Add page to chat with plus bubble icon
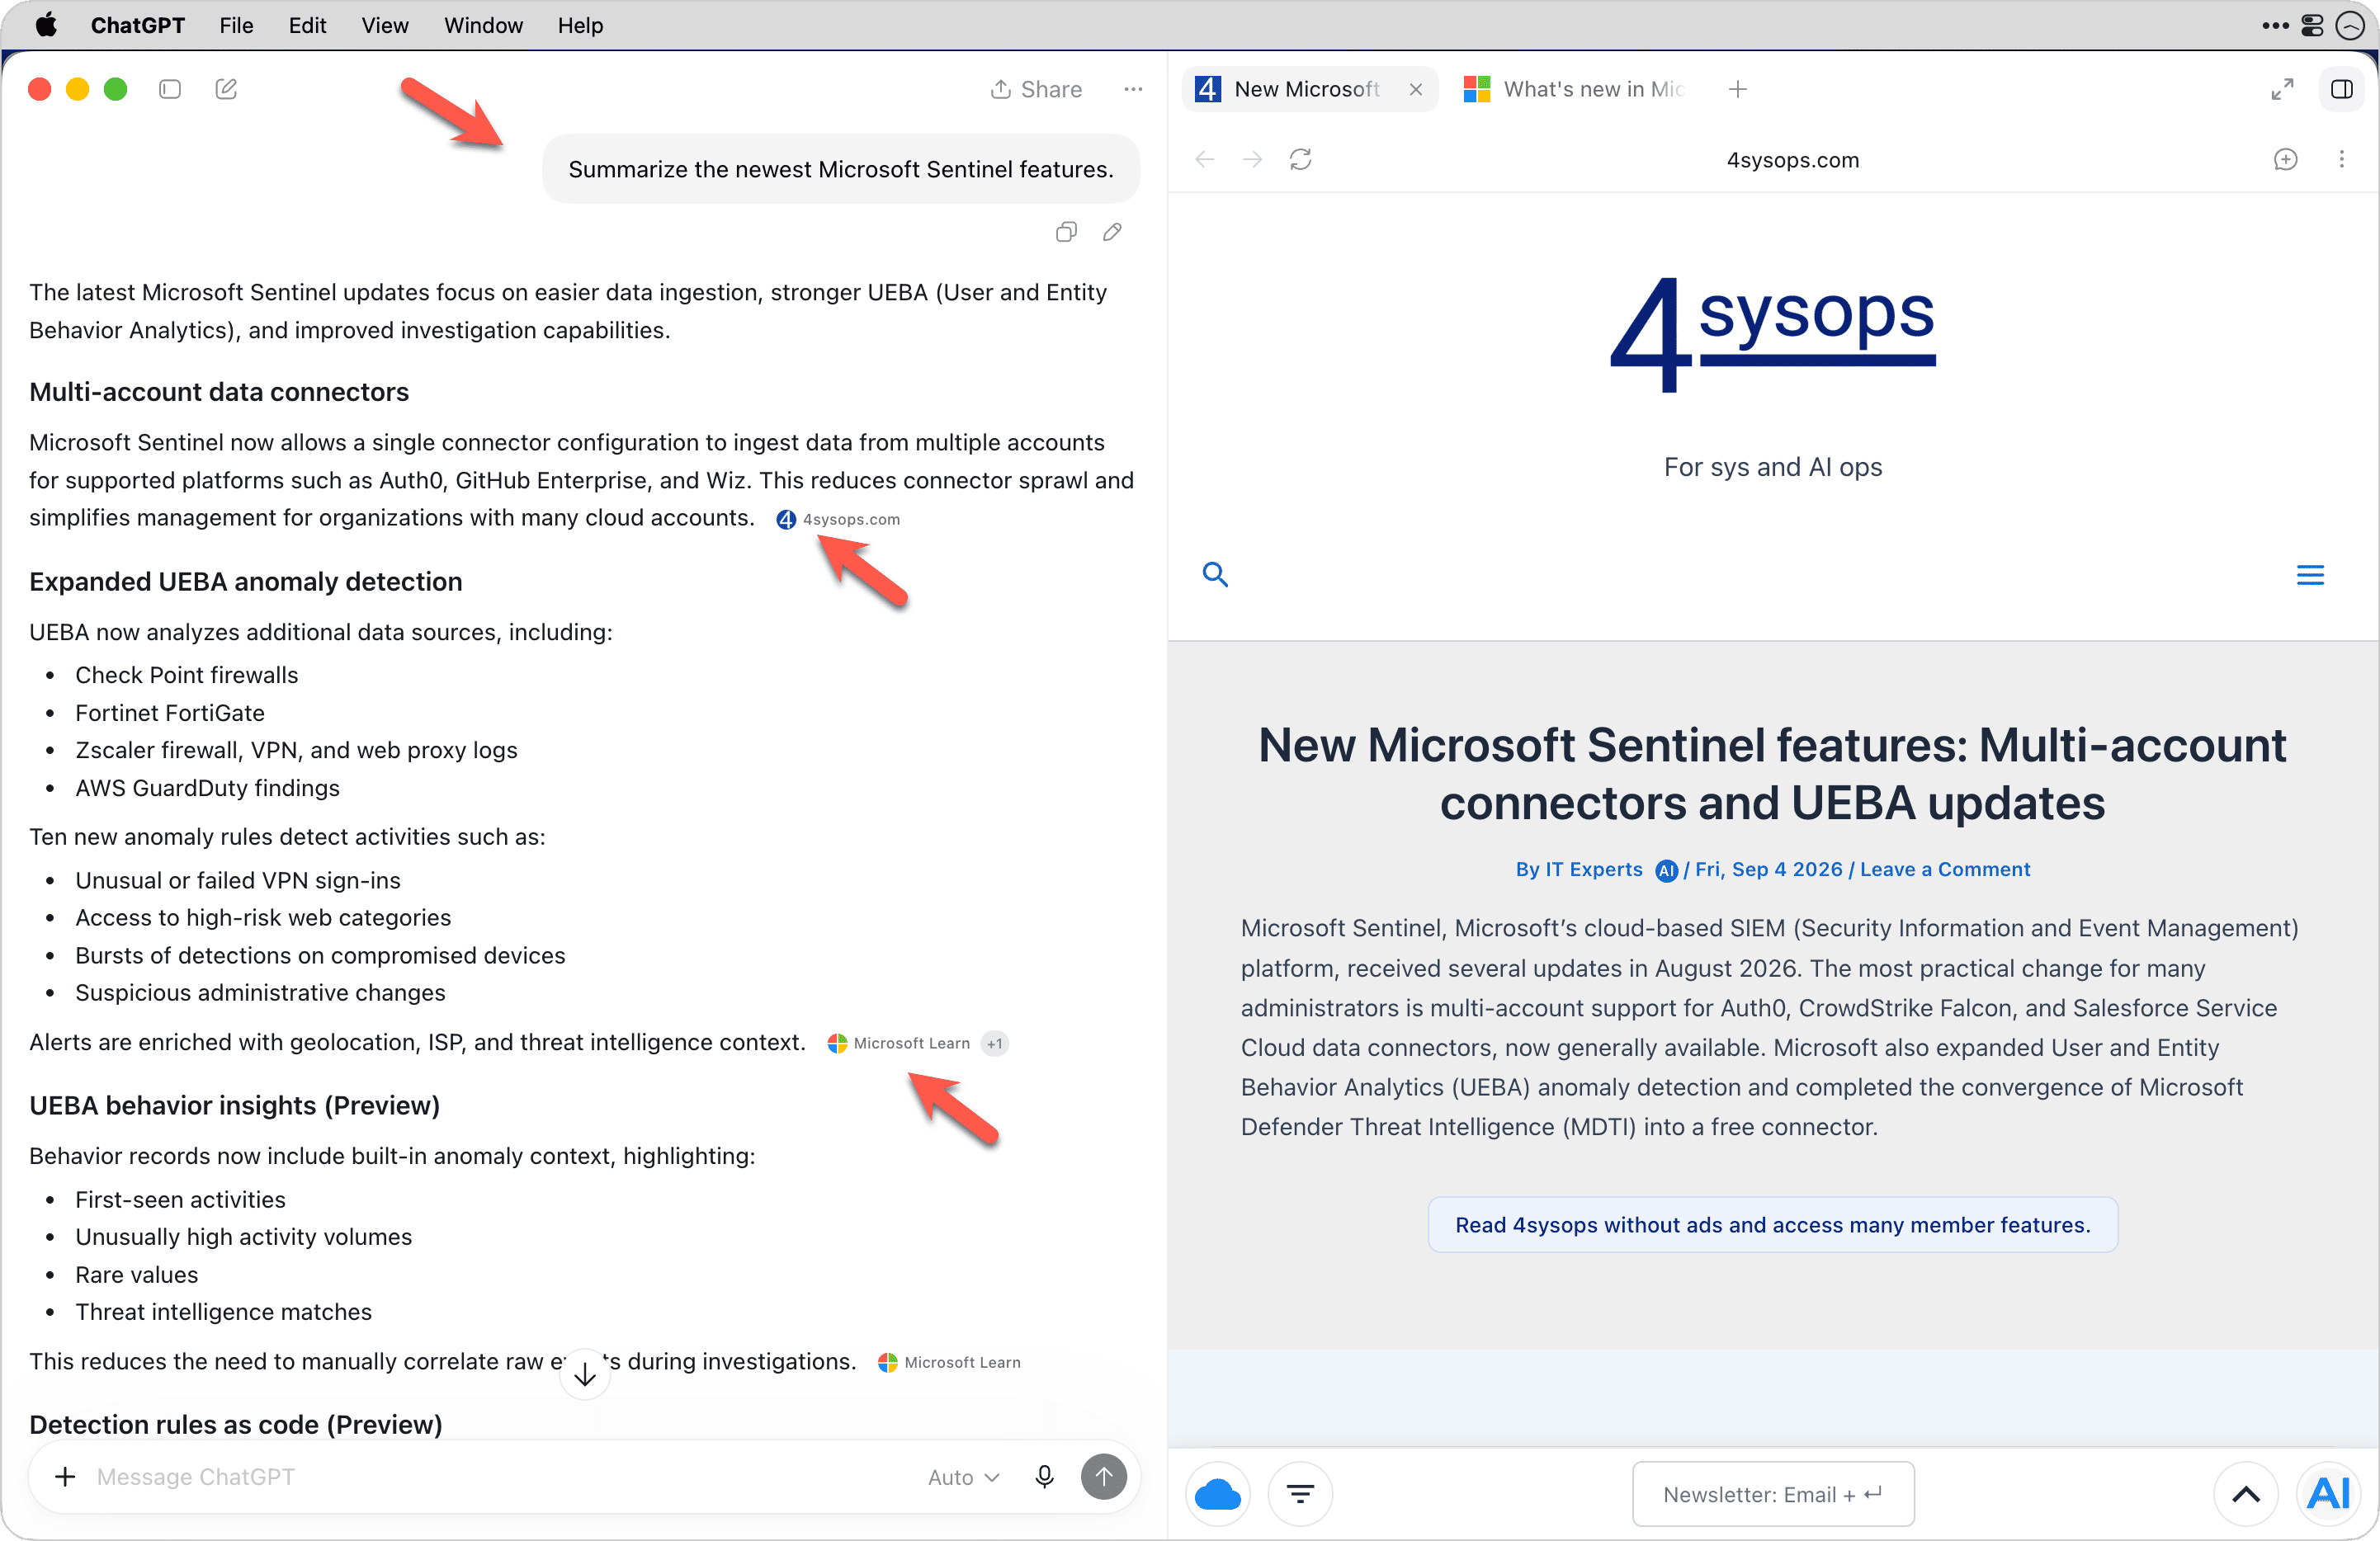Image resolution: width=2380 pixels, height=1541 pixels. click(x=2284, y=159)
